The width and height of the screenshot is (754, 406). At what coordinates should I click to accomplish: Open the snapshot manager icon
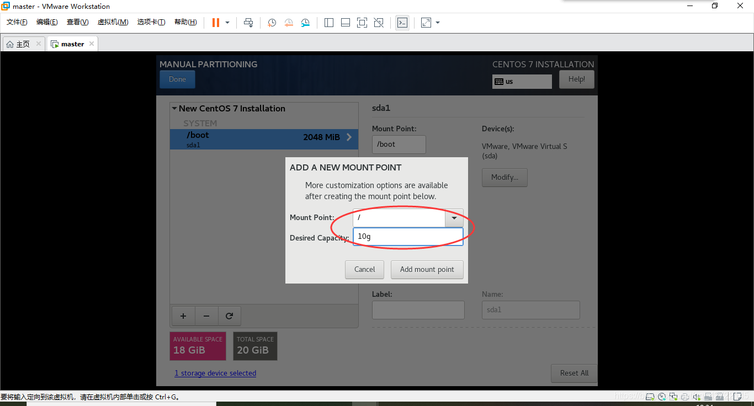[x=305, y=23]
